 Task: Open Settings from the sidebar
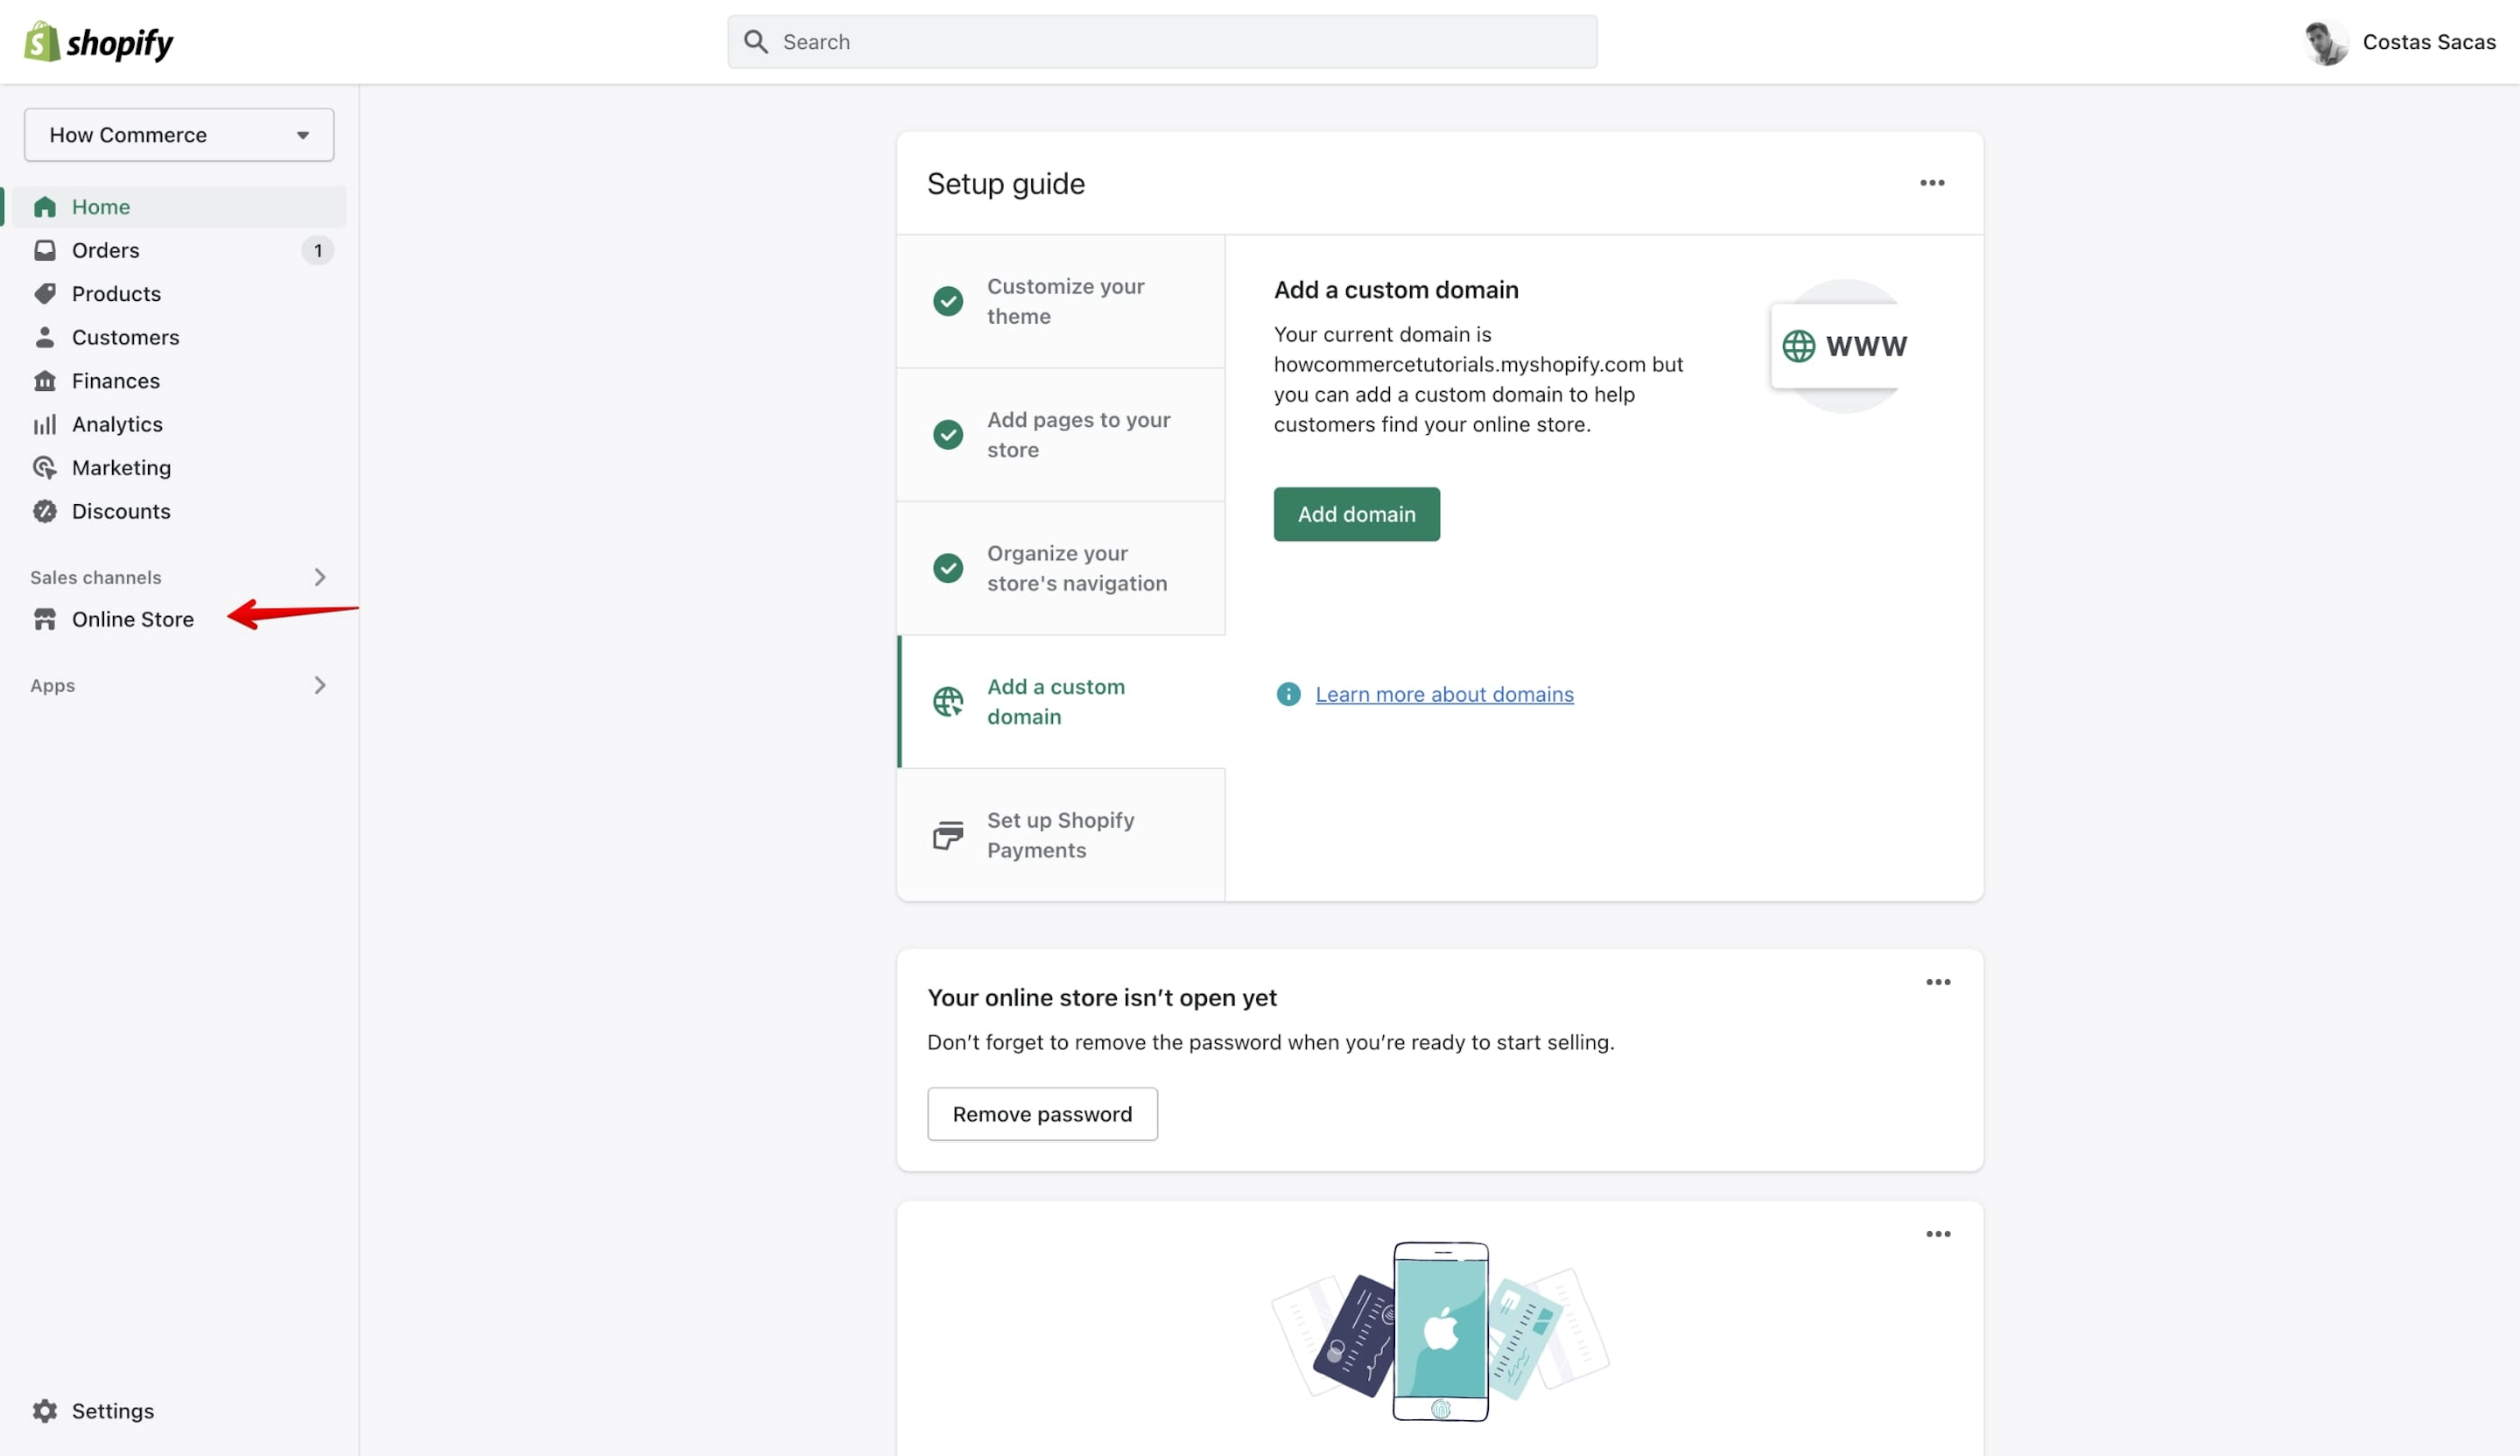113,1410
